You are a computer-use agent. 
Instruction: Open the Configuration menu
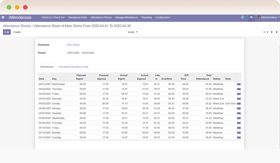point(163,17)
